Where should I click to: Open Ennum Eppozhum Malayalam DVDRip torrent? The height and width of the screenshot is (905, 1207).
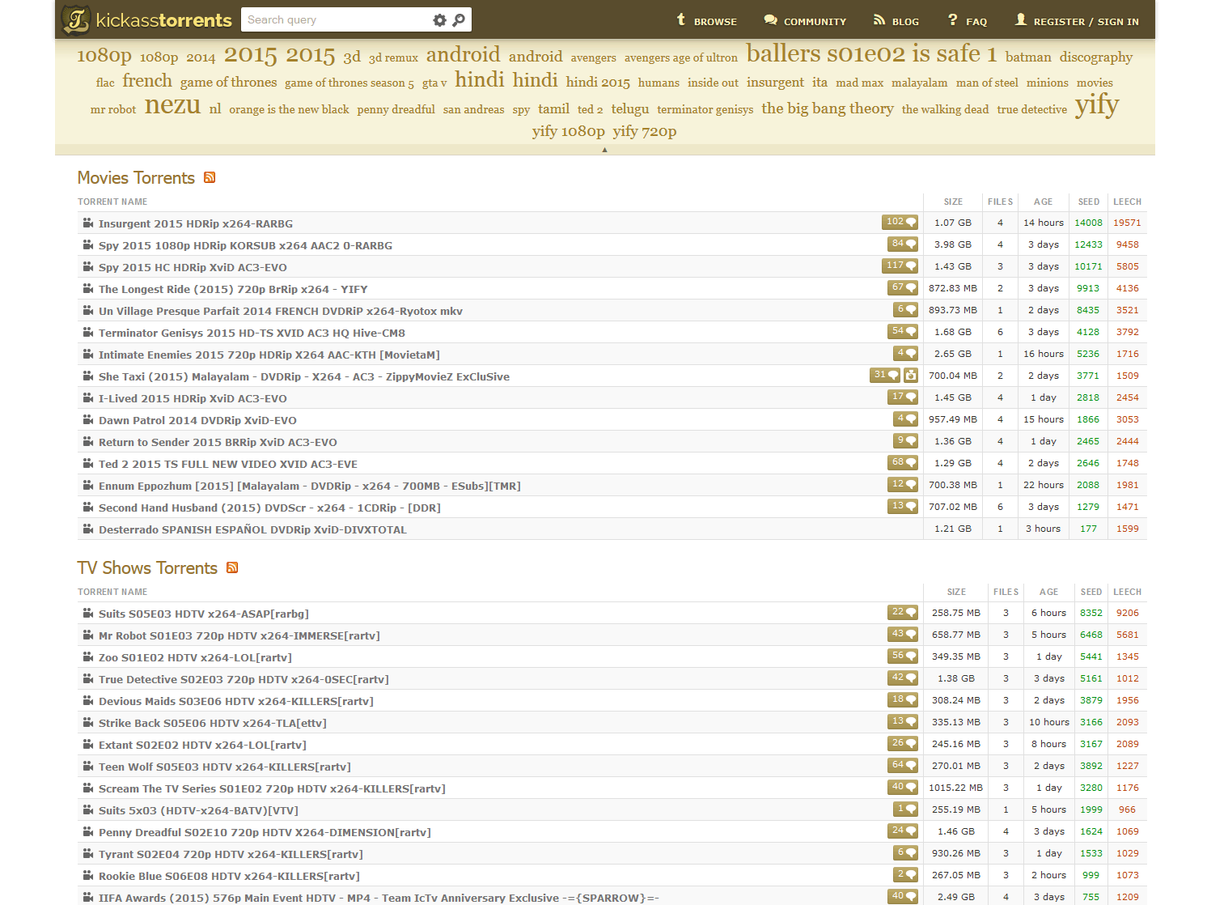click(x=310, y=486)
